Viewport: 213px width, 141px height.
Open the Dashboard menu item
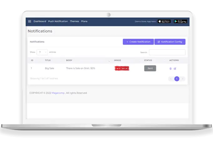coord(40,21)
